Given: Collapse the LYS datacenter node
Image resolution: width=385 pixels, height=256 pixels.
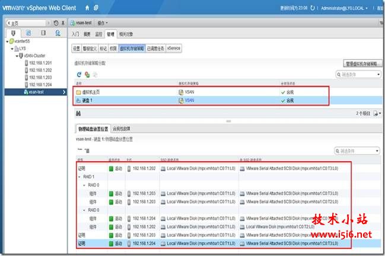Looking at the screenshot, I should (12, 49).
